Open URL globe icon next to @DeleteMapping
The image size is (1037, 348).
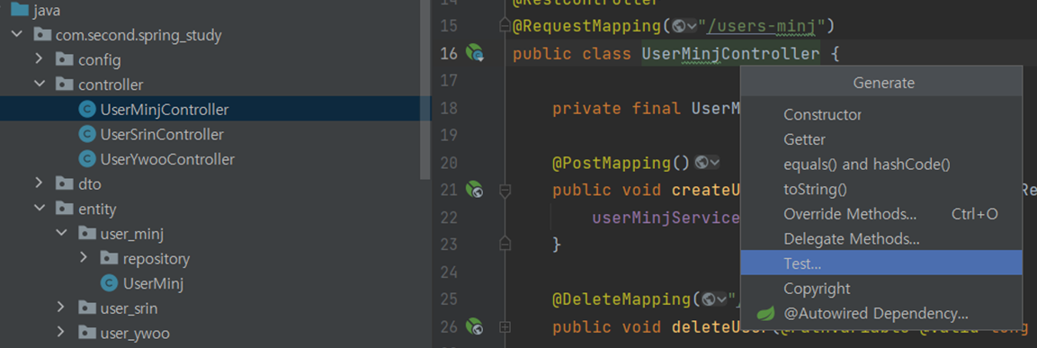coord(715,299)
